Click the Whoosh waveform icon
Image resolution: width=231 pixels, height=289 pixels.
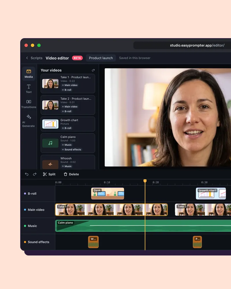(x=50, y=164)
